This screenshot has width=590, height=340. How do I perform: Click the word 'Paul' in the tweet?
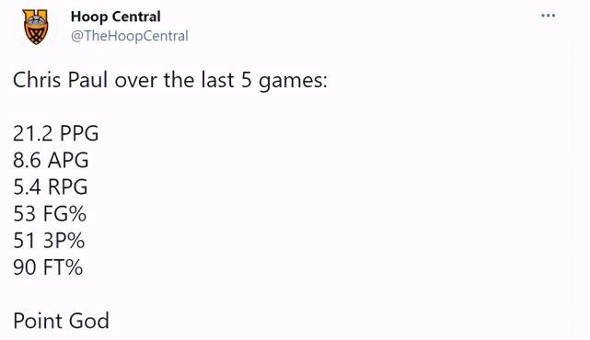click(87, 80)
